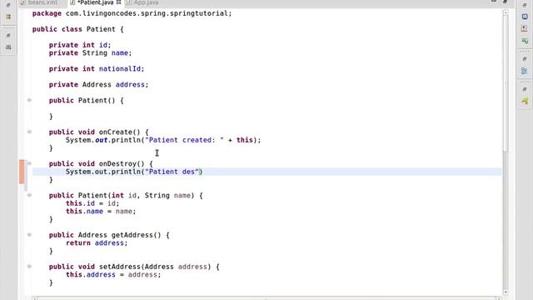533x300 pixels.
Task: Restore the second minimized left view stack
Action: coord(8,35)
